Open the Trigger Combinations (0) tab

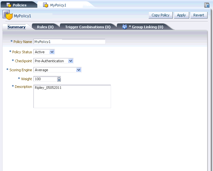coord(88,27)
